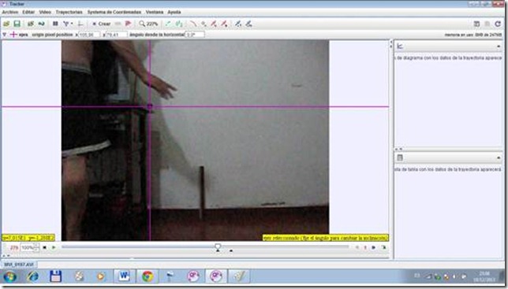Open the zoom level 227% magnifier control
This screenshot has width=508, height=289.
pyautogui.click(x=148, y=24)
